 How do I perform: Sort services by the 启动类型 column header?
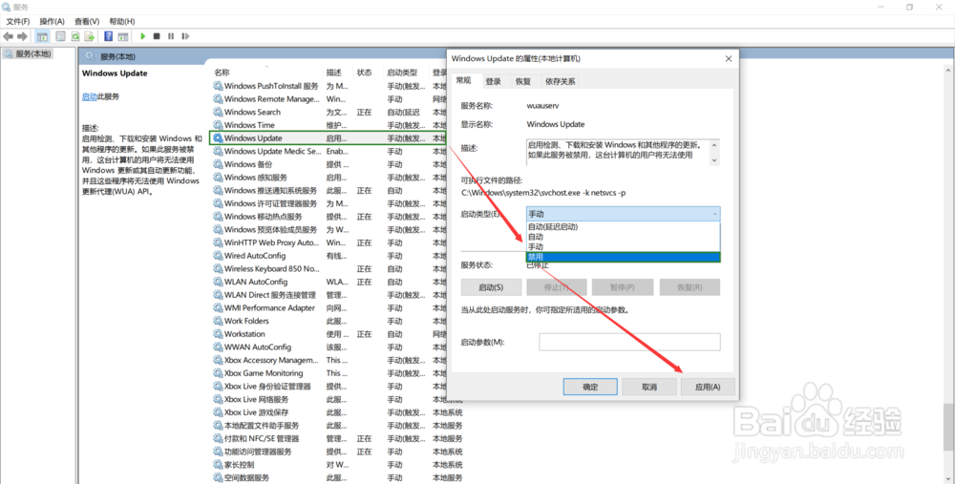406,73
